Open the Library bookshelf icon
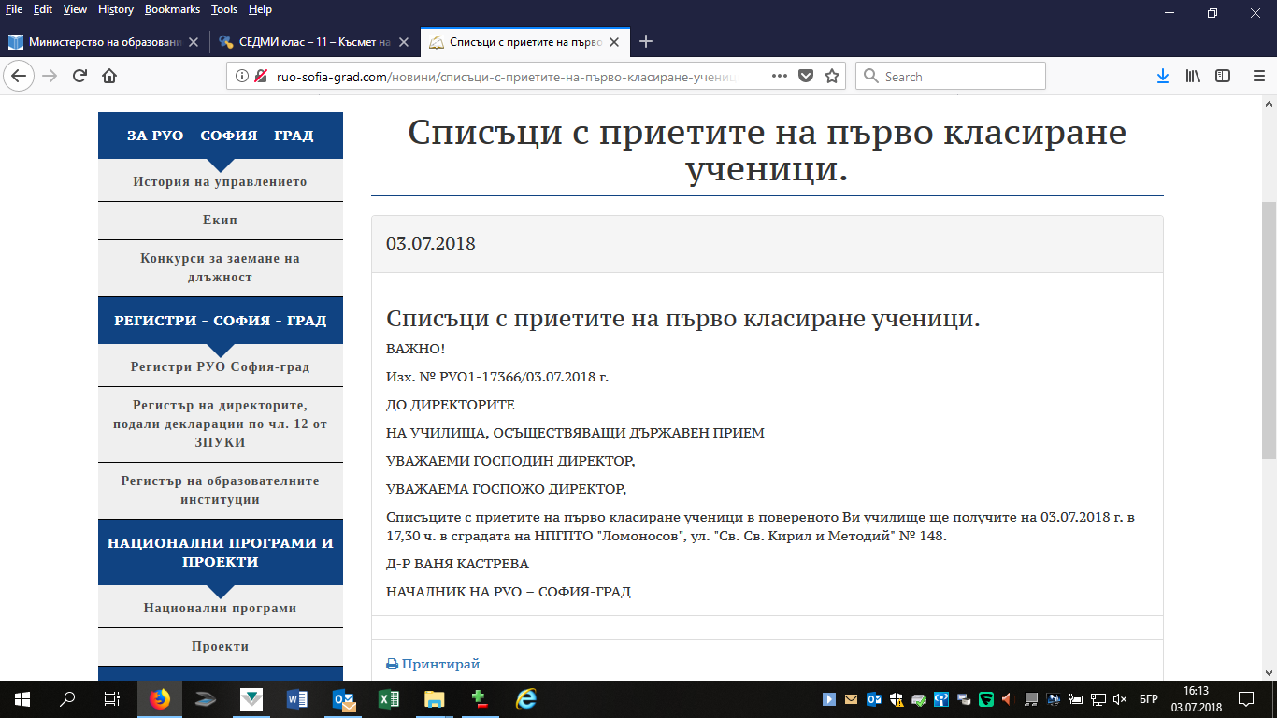 point(1193,77)
